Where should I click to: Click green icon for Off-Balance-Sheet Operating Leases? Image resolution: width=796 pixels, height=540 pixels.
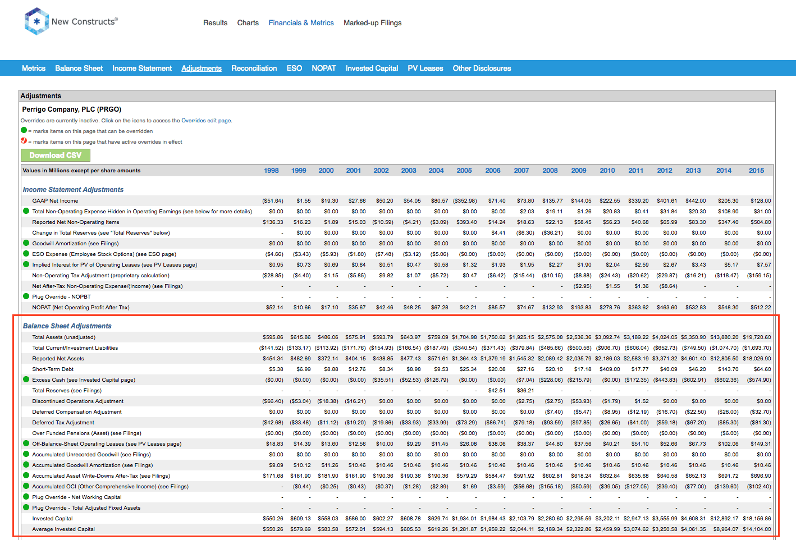point(26,443)
